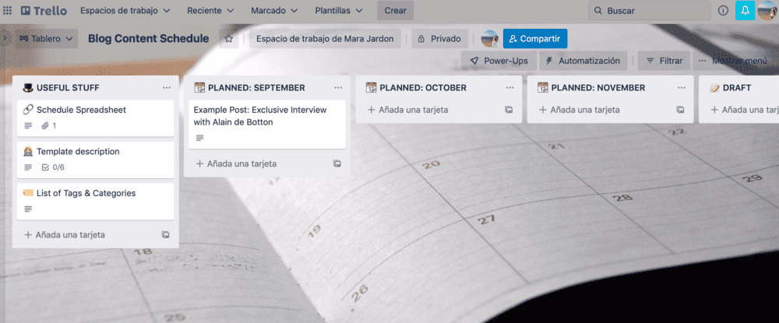This screenshot has width=779, height=323.
Task: Open the notifications bell icon
Action: (745, 10)
